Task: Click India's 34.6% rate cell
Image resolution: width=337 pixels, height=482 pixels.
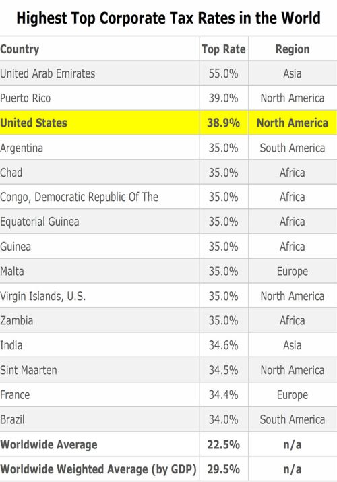Action: coord(223,345)
